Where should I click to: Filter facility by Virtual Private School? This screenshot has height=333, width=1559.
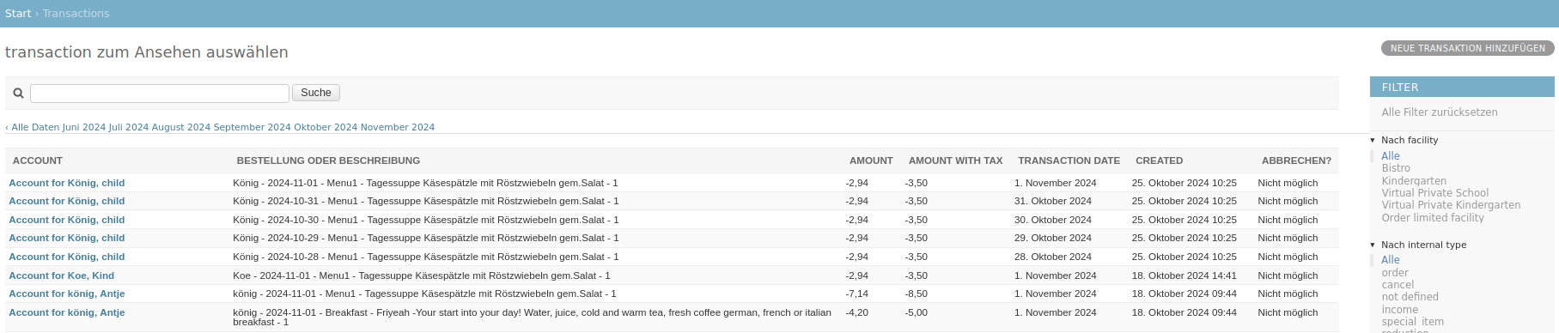(x=1435, y=193)
